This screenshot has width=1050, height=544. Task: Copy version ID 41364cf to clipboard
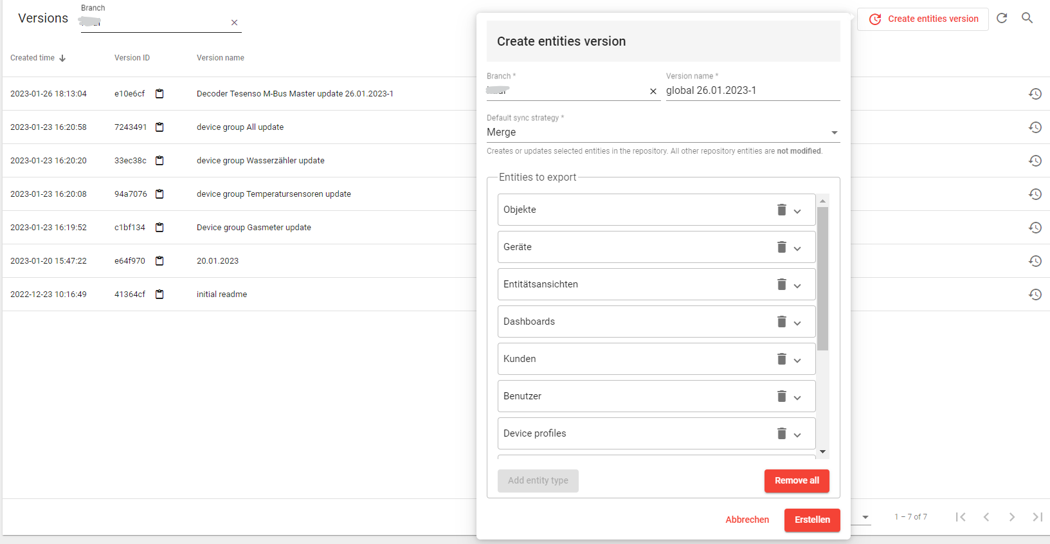[159, 295]
